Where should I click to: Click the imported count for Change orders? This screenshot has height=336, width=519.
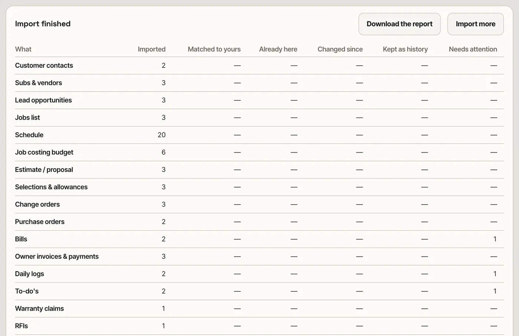tap(163, 205)
